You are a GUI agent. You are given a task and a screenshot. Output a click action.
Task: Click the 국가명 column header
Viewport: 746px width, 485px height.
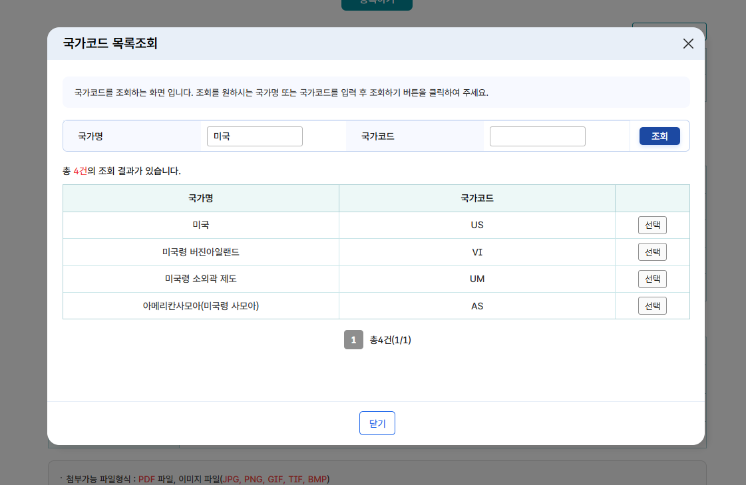click(200, 198)
